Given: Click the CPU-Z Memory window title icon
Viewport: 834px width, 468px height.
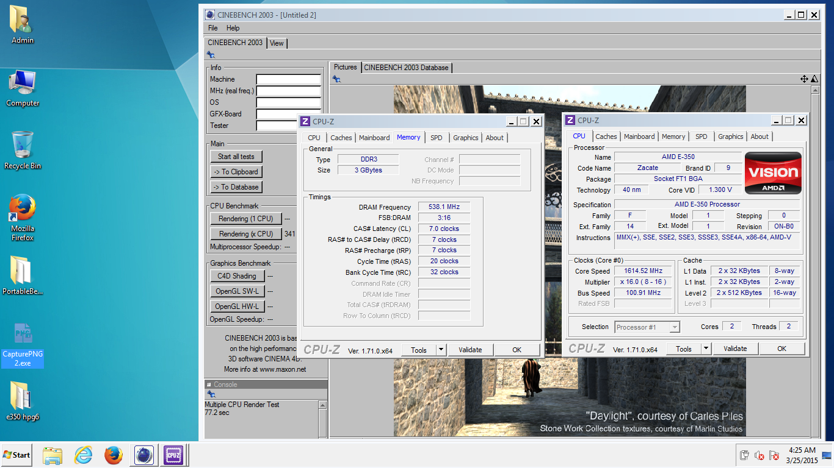Looking at the screenshot, I should (305, 121).
